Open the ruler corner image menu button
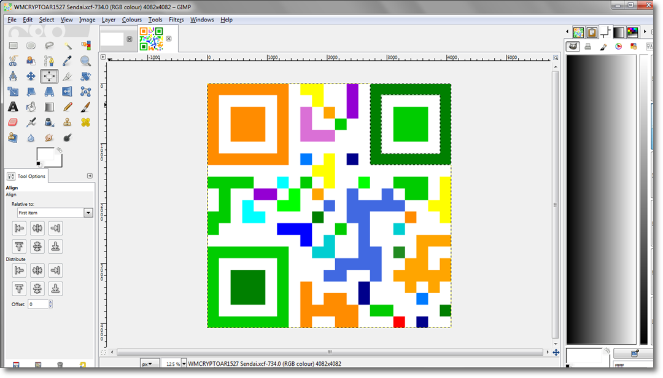Image resolution: width=663 pixels, height=378 pixels. tap(103, 57)
